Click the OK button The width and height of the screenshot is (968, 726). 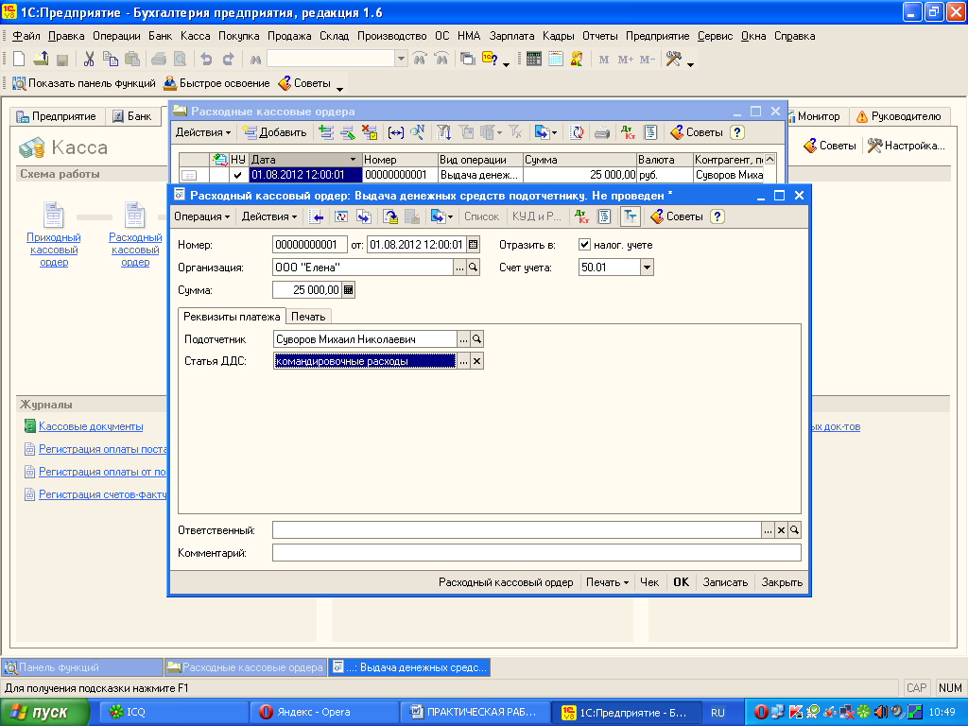pyautogui.click(x=681, y=582)
